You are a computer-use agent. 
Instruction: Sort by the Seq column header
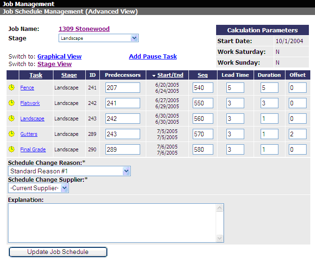[202, 75]
